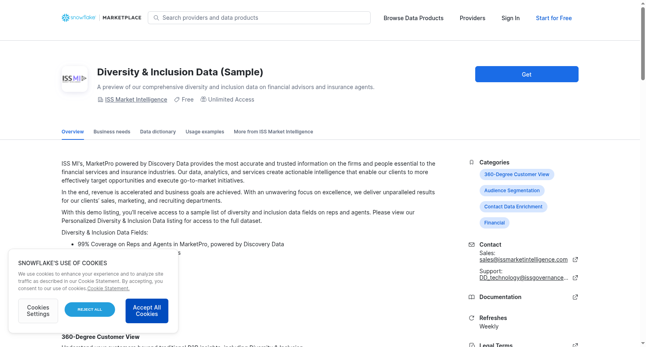This screenshot has height=347, width=646.
Task: Open external link icon next to support email
Action: click(575, 278)
